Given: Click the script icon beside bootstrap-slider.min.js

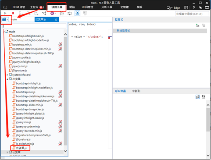Looking at the screenshot, I should pos(14,105).
